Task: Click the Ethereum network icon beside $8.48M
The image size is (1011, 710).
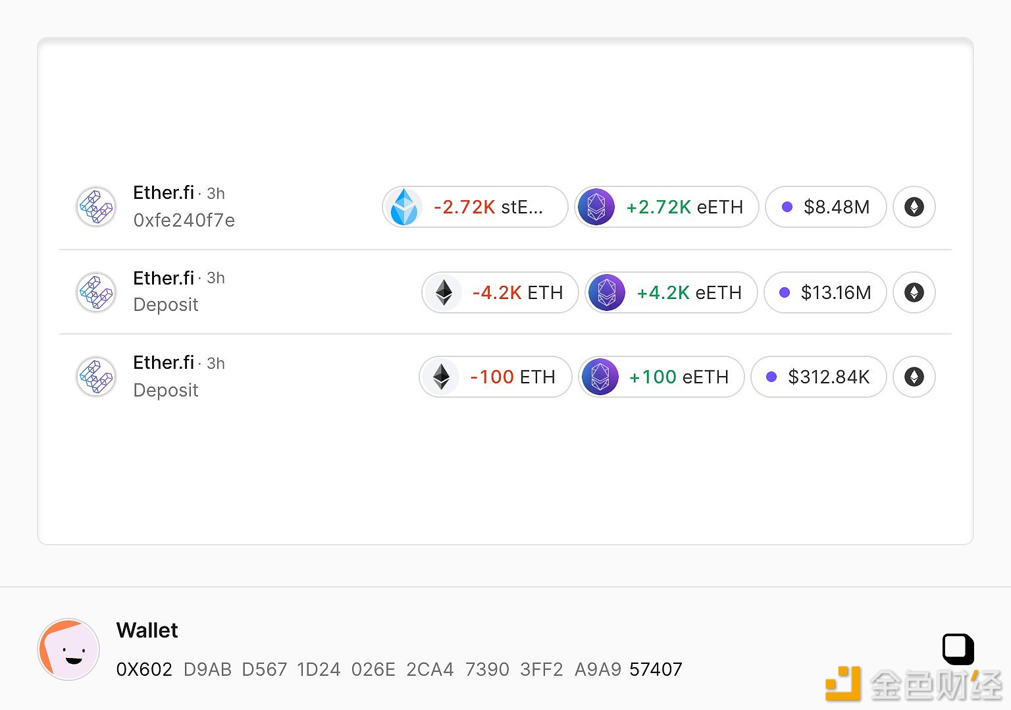Action: (914, 207)
